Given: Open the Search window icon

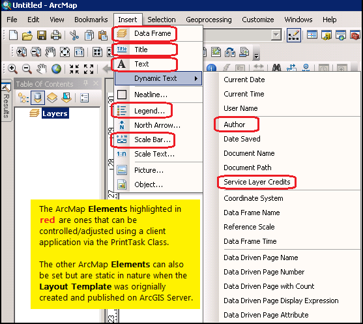Looking at the screenshot, I should coord(341,35).
